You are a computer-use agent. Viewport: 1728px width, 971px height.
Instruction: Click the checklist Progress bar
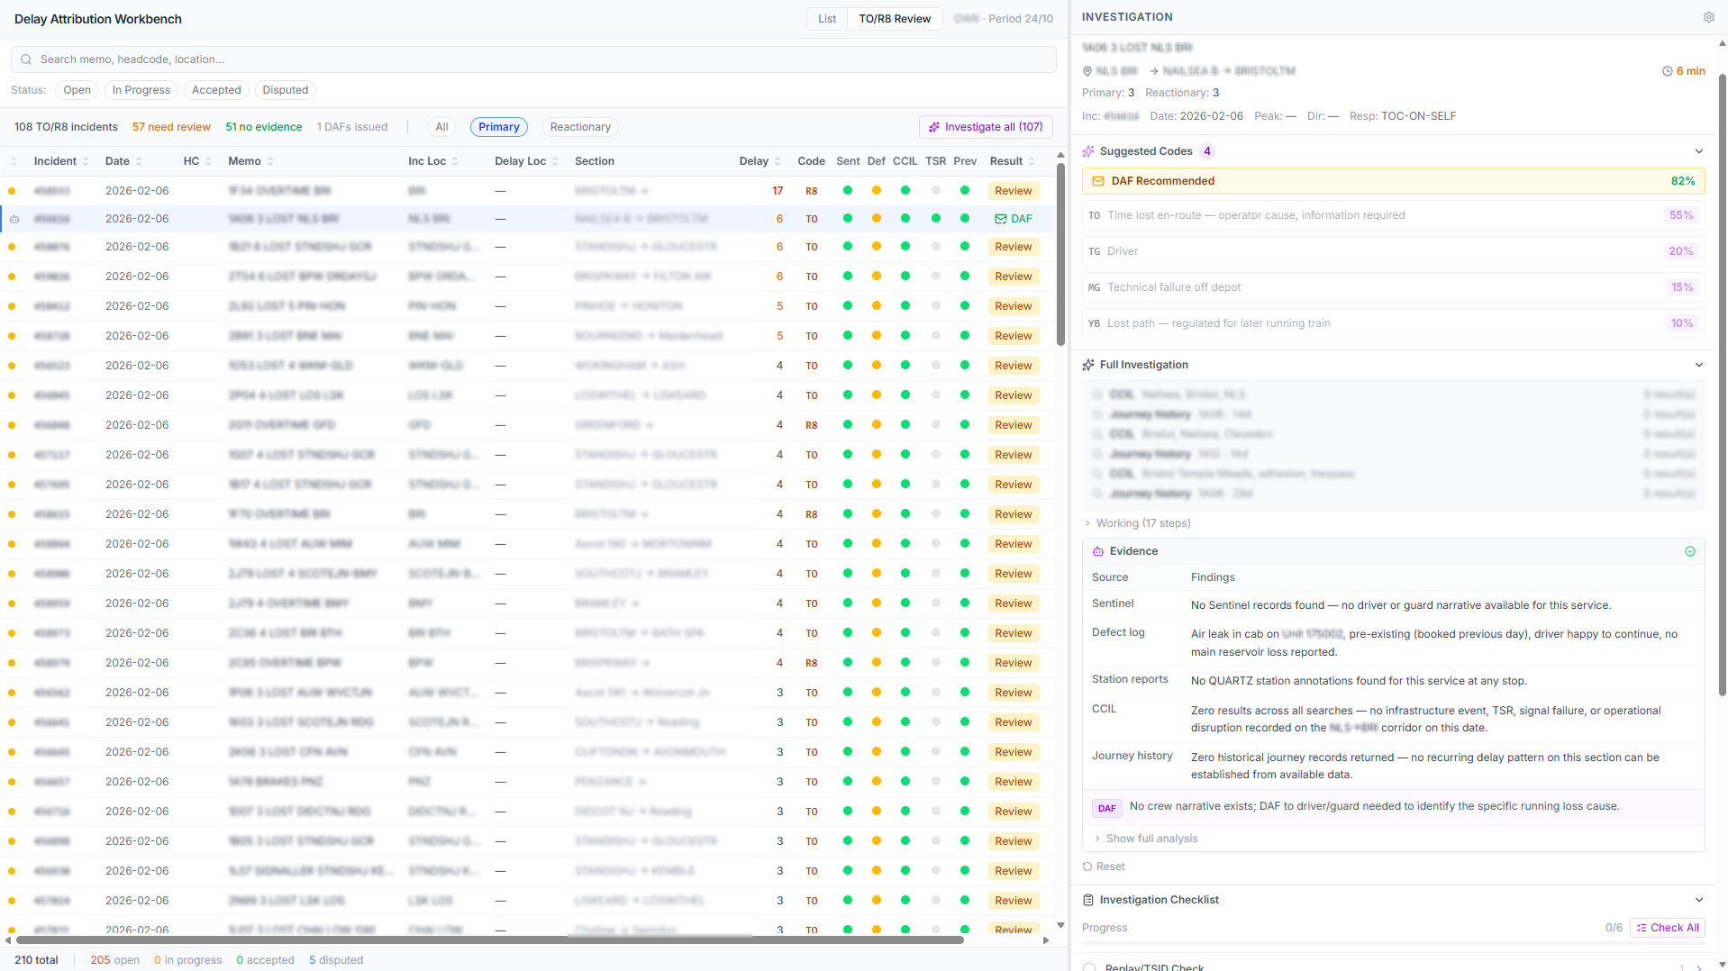1393,943
